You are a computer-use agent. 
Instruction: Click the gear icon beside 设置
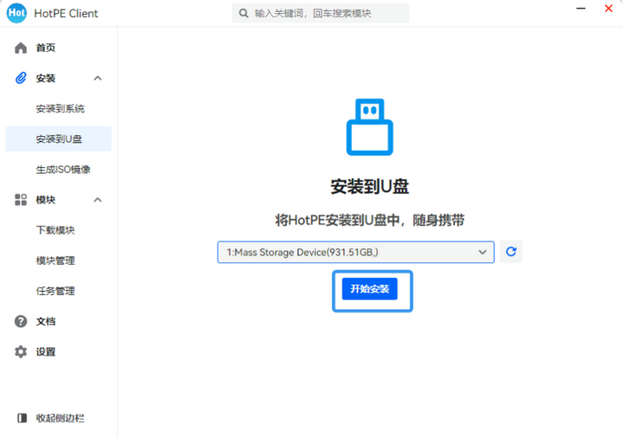21,351
